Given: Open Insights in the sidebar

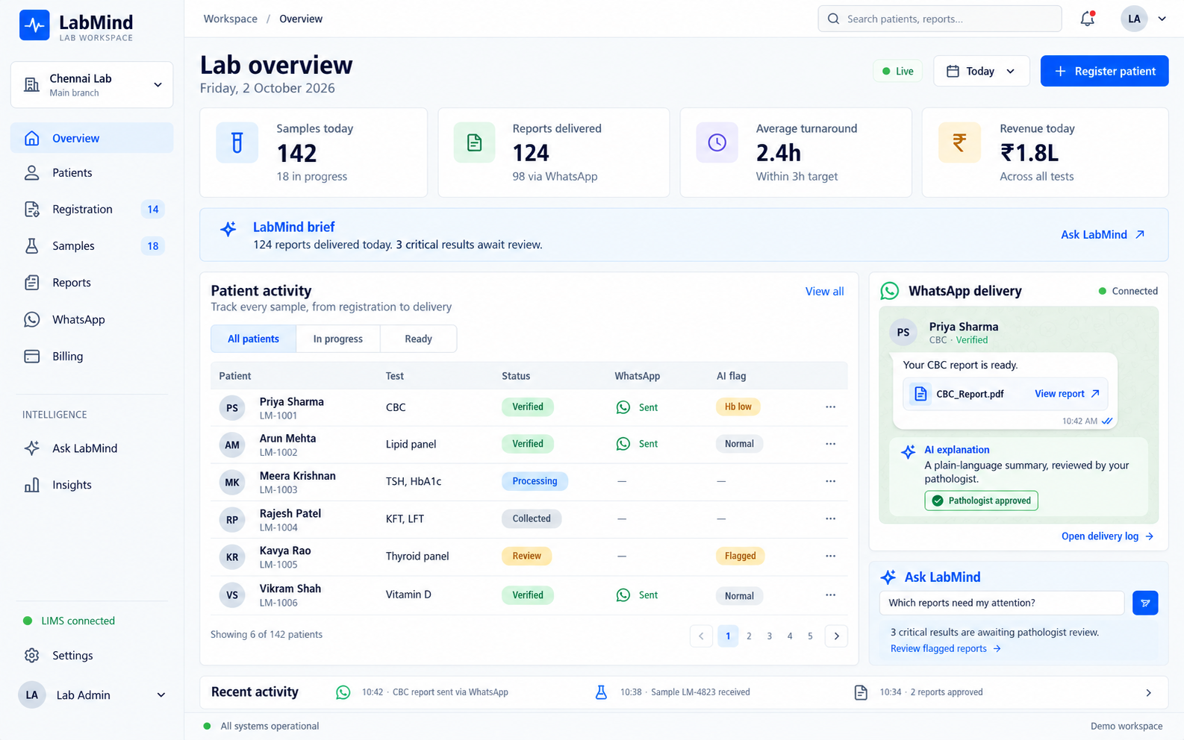Looking at the screenshot, I should click(92, 485).
